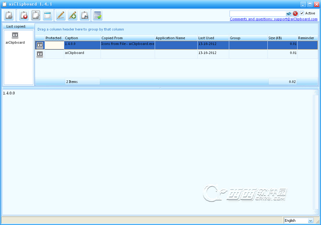Click the pencil with green plus icon

(x=73, y=15)
